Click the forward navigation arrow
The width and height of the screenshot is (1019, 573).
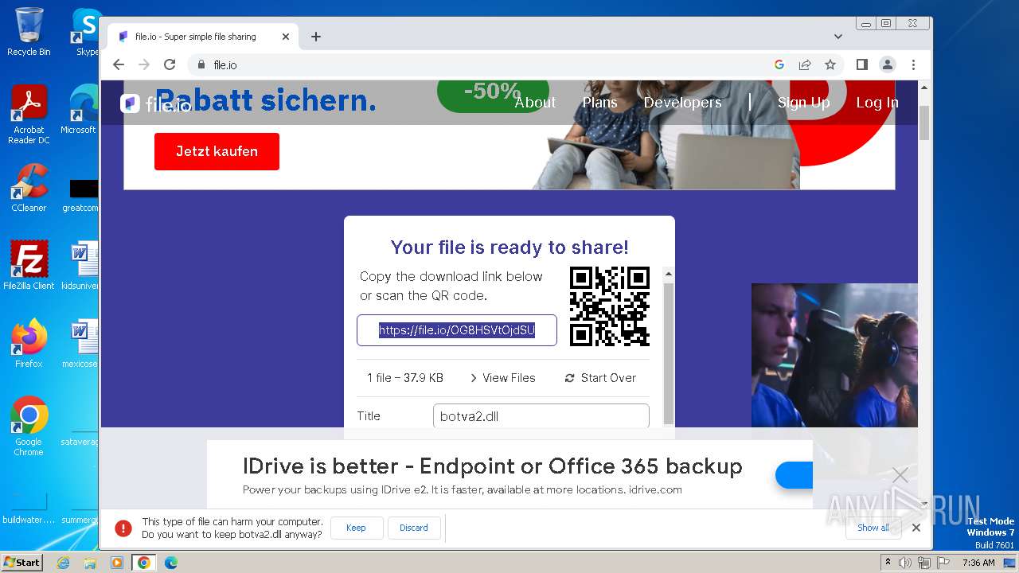tap(144, 64)
